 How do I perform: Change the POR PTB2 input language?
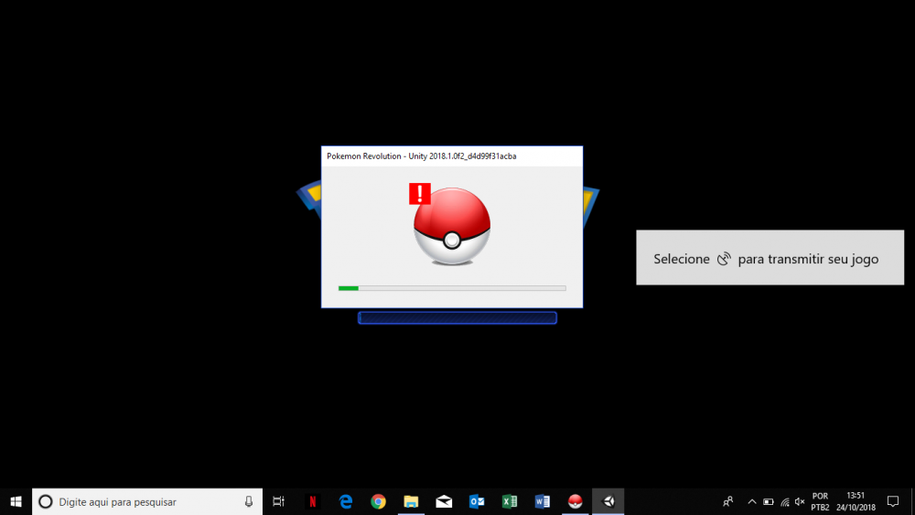click(x=819, y=501)
